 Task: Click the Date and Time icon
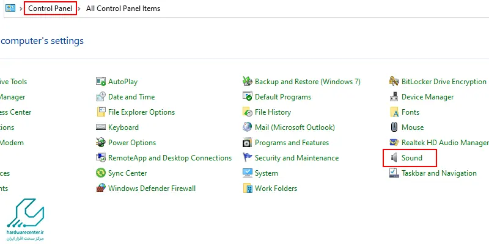(x=101, y=97)
